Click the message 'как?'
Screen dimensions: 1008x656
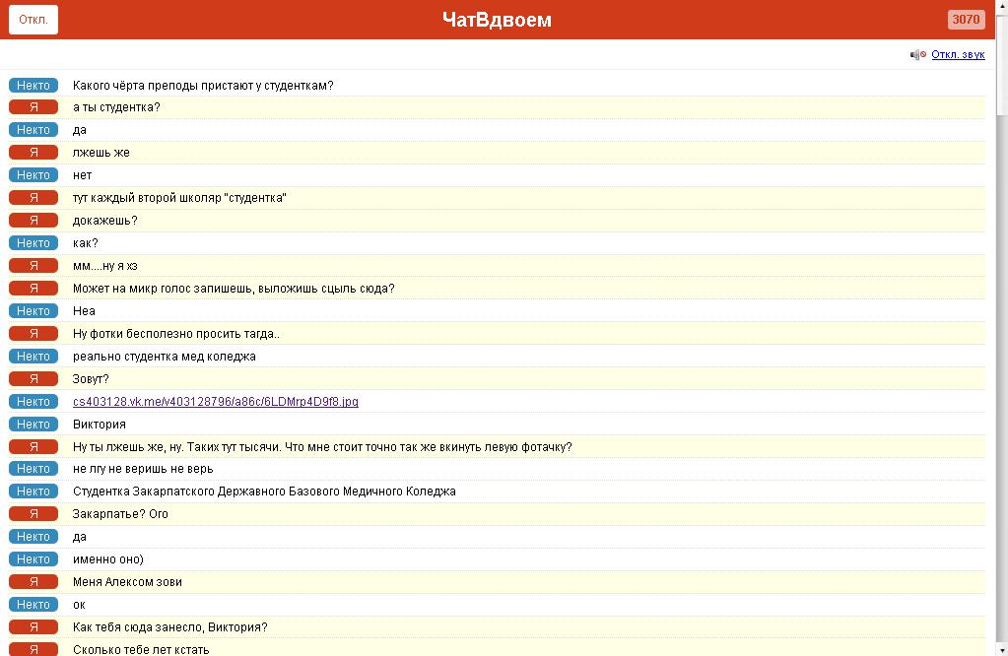86,243
